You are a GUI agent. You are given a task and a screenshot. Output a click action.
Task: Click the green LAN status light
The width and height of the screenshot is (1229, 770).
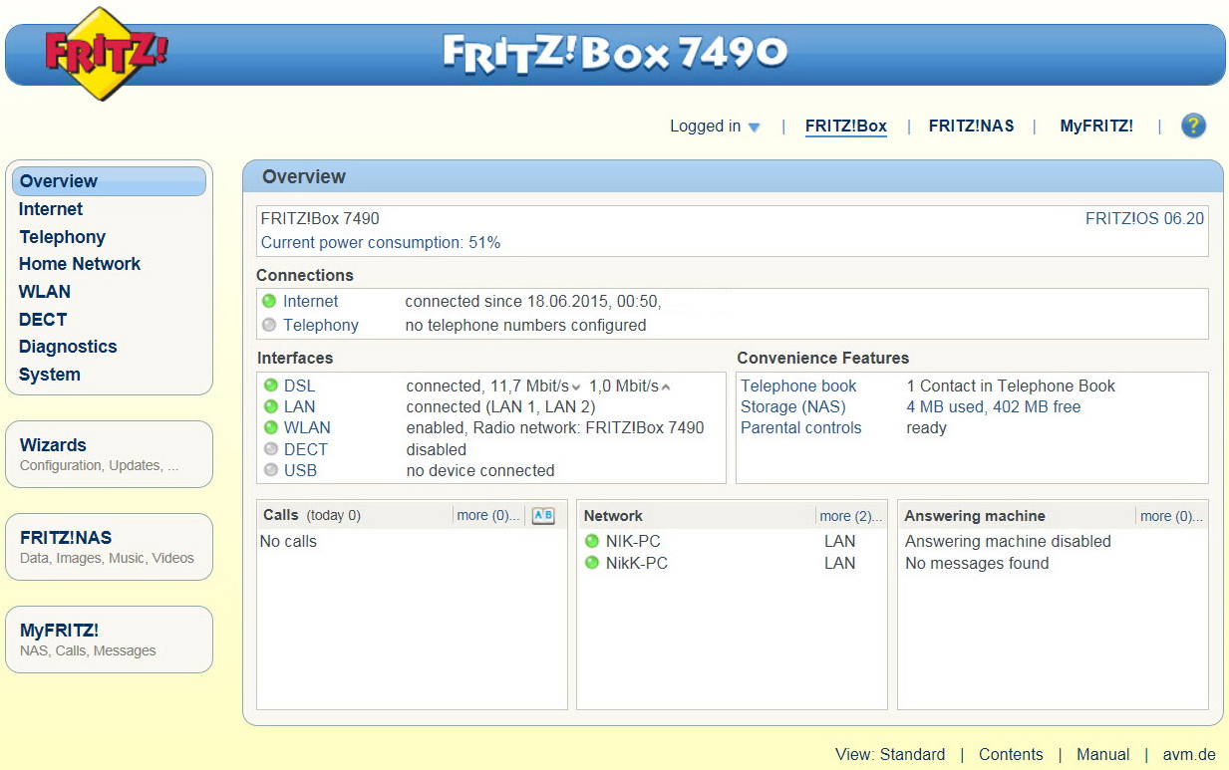(271, 406)
